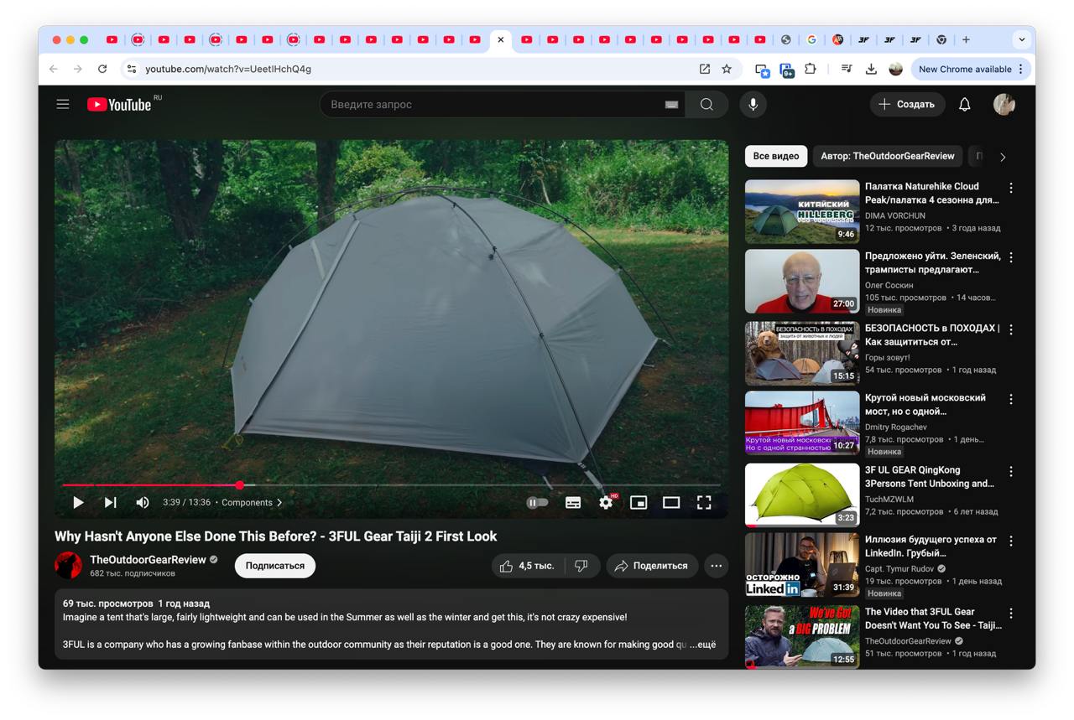1074x720 pixels.
Task: Toggle subtitles in the player
Action: [x=573, y=503]
